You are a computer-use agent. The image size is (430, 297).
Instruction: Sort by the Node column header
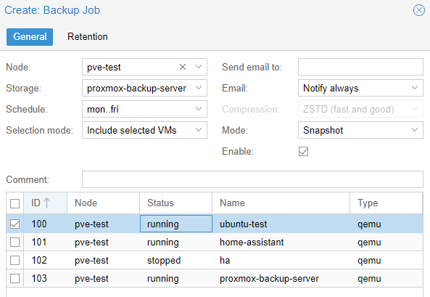(x=104, y=203)
